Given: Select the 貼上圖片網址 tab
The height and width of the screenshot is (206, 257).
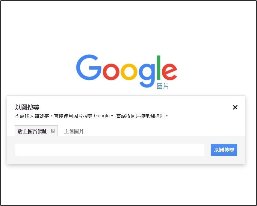Looking at the screenshot, I should tap(36, 131).
